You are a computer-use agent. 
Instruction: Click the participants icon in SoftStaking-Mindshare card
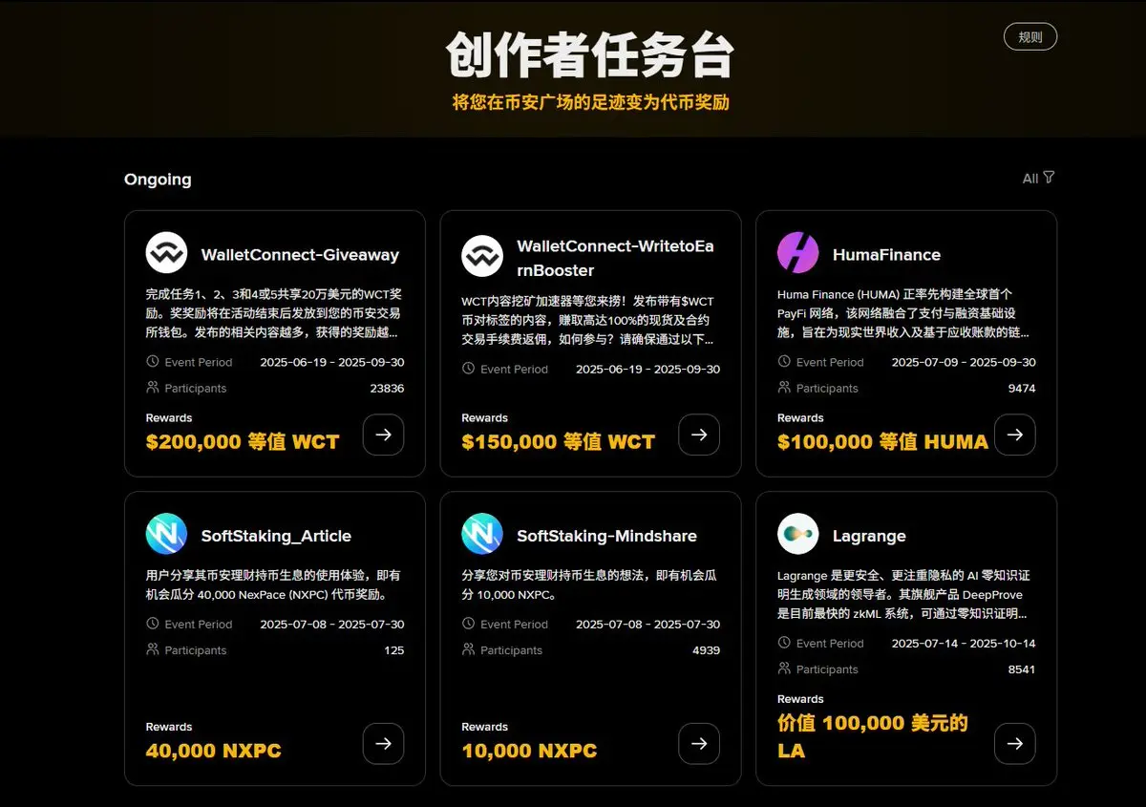[468, 649]
